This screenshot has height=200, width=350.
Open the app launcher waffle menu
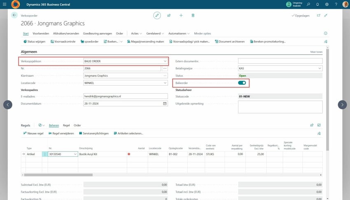click(5, 4)
